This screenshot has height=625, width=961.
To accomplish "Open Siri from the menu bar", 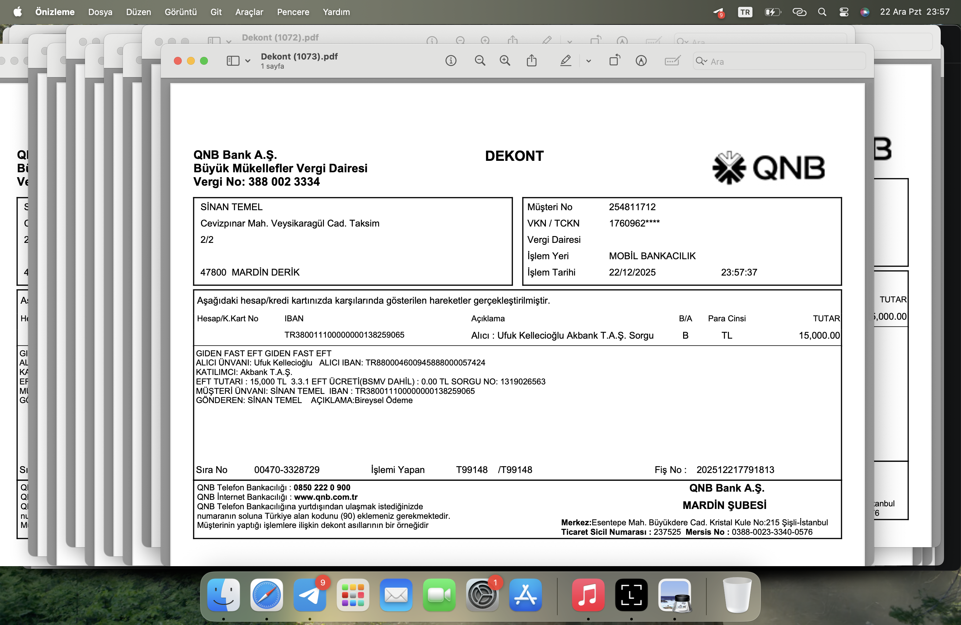I will (x=865, y=12).
